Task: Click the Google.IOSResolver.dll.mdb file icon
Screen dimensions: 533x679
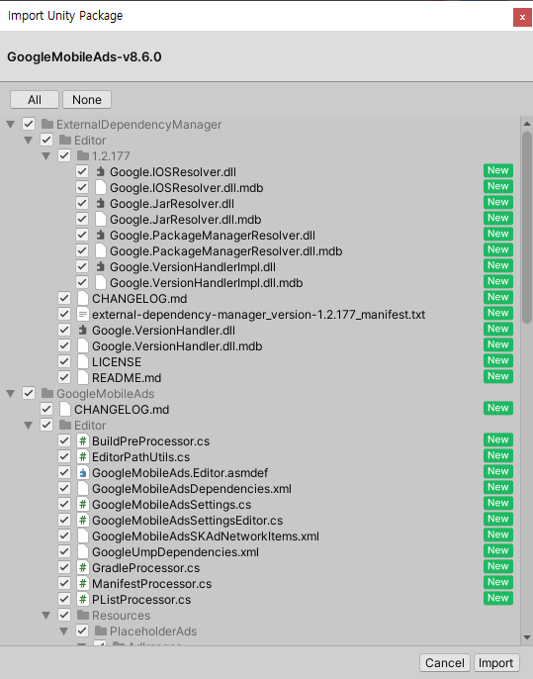Action: pos(101,187)
